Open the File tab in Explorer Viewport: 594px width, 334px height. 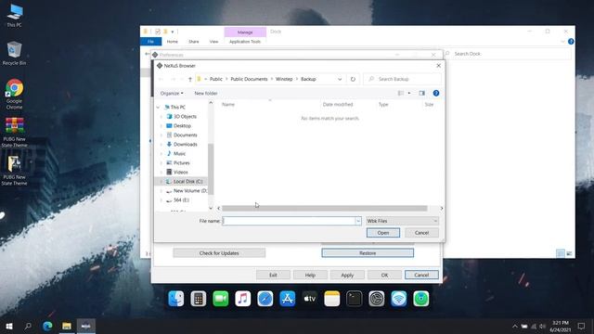150,42
